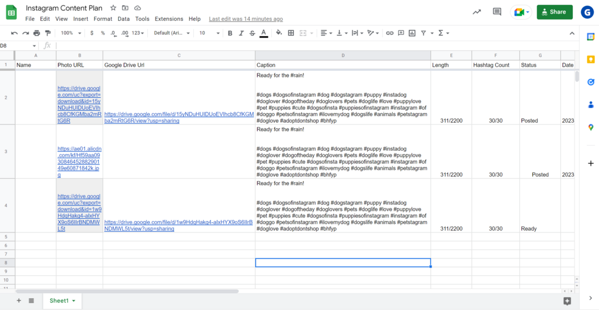
Task: Toggle bold formatting
Action: click(x=230, y=33)
